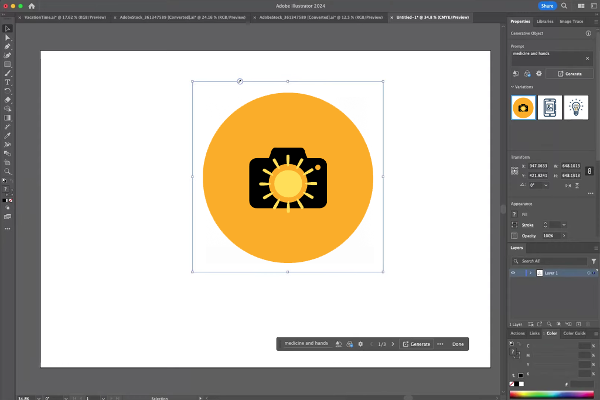
Task: Select the Rotate tool
Action: (x=7, y=91)
